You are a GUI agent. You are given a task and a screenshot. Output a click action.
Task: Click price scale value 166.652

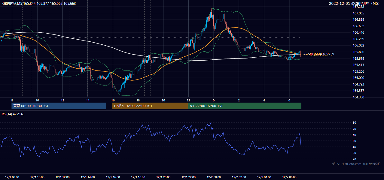358,26
